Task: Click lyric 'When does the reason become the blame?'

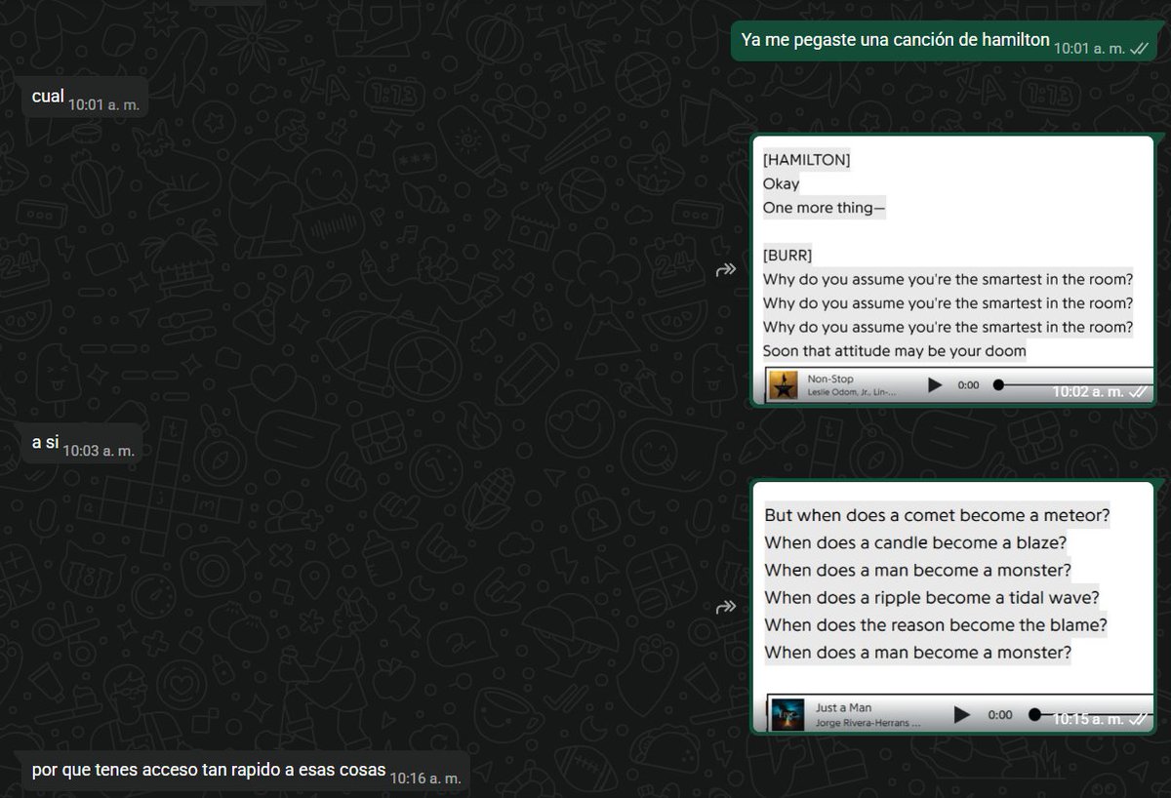Action: coord(935,624)
